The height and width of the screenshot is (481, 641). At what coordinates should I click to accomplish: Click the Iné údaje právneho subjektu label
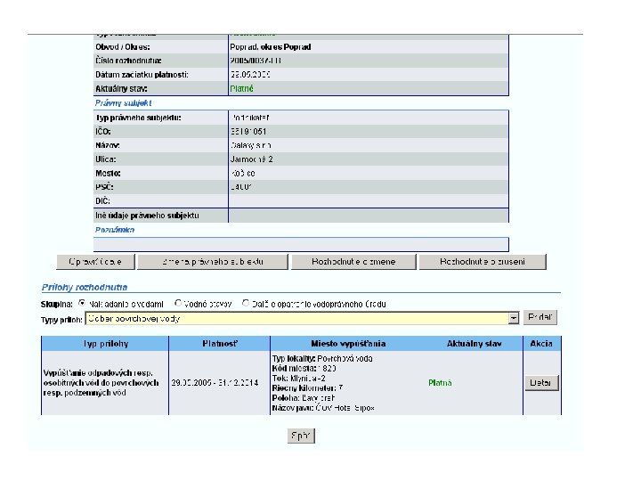[147, 216]
